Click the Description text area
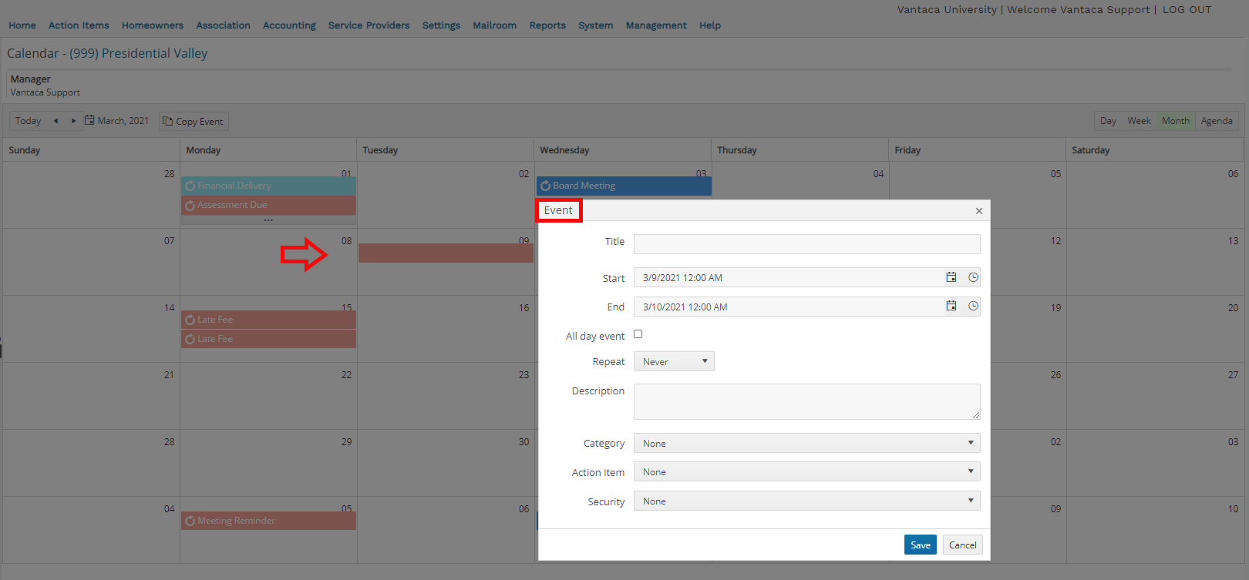Image resolution: width=1249 pixels, height=580 pixels. coord(806,401)
